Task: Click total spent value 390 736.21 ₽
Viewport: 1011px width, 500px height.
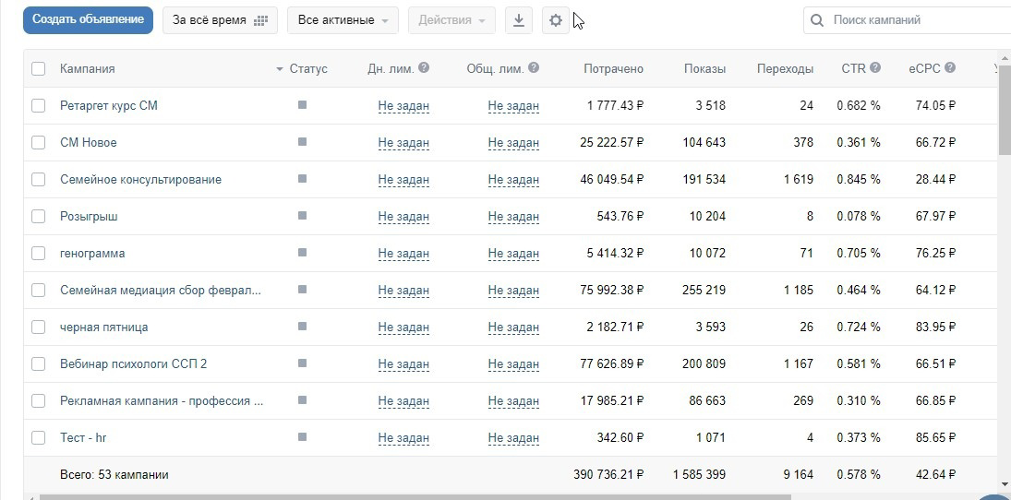Action: pos(608,475)
